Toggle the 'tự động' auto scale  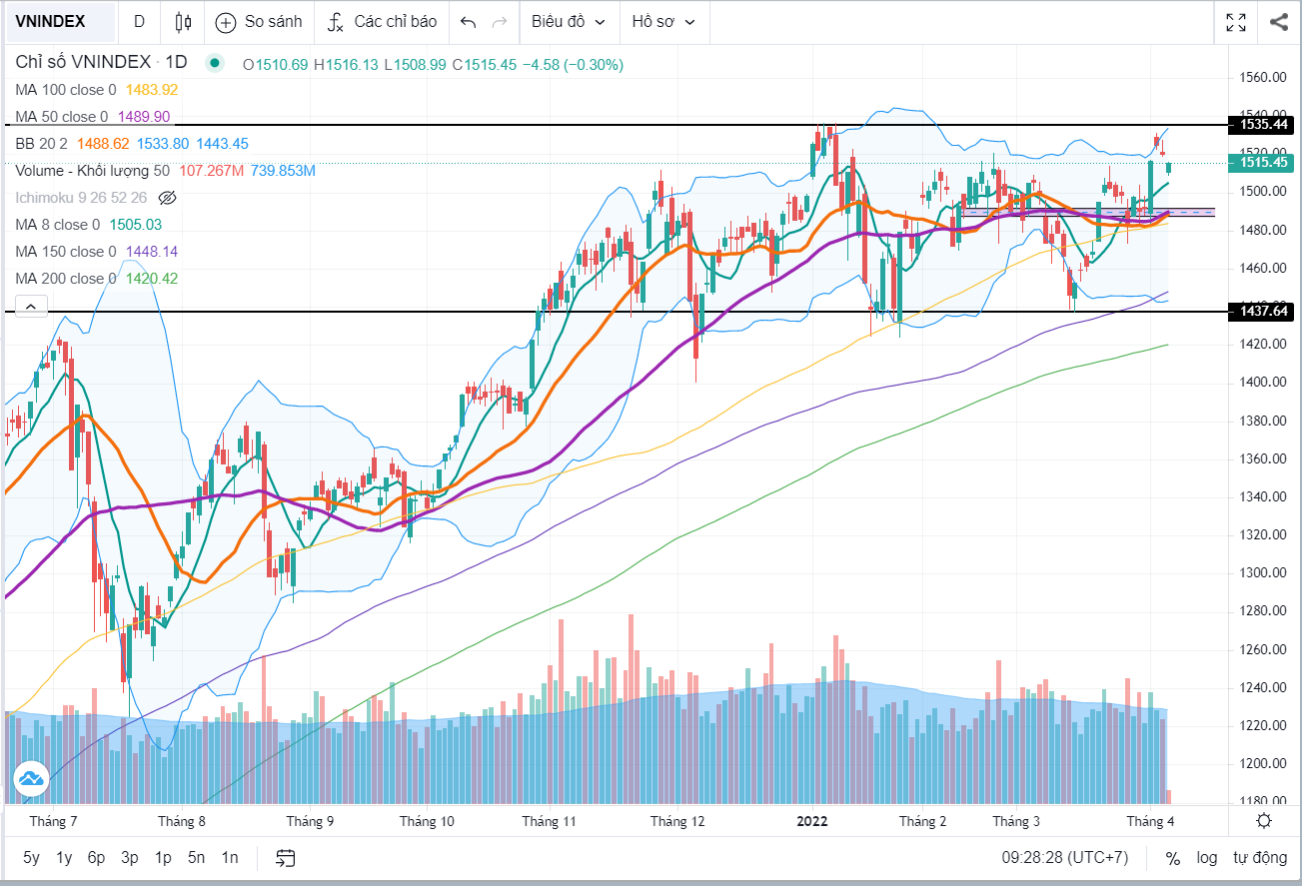[1259, 858]
